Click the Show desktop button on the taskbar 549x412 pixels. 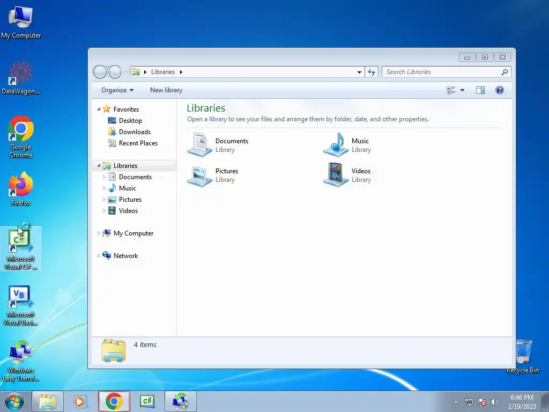[545, 401]
